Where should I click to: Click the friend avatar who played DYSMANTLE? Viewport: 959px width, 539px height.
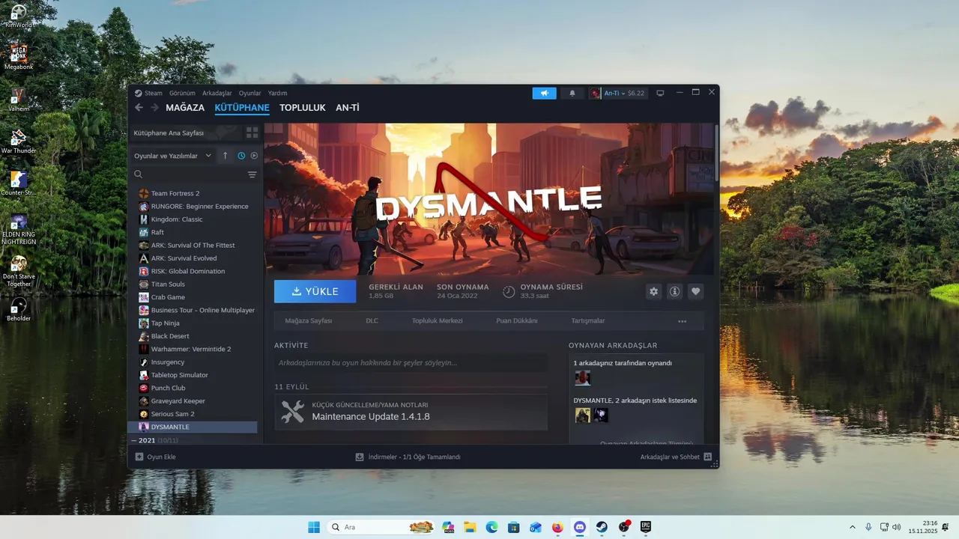point(582,378)
